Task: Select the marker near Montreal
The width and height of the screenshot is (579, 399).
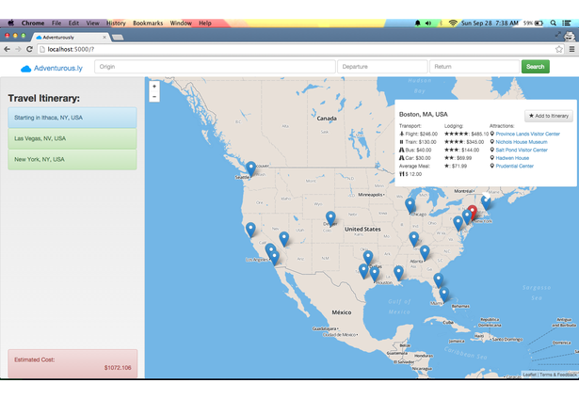Action: (486, 202)
